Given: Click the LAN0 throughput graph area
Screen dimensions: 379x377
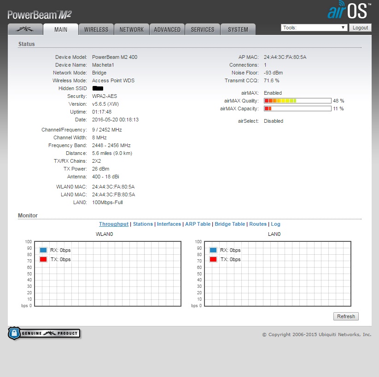Looking at the screenshot, I should pyautogui.click(x=278, y=274).
